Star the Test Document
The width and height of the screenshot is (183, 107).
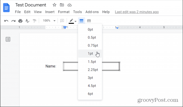point(54,5)
